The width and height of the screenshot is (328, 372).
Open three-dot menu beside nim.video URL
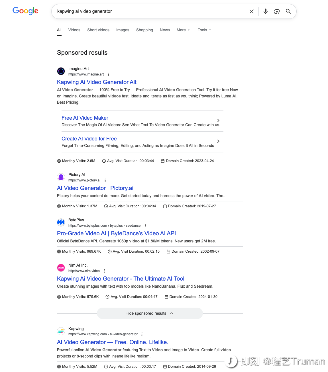click(x=105, y=271)
